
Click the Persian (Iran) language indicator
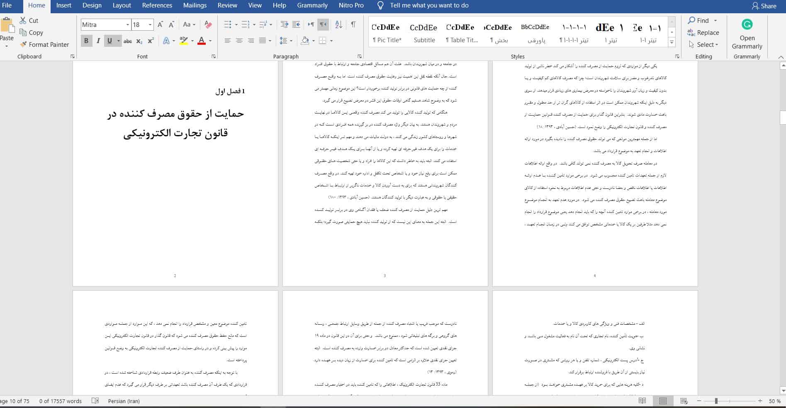124,401
